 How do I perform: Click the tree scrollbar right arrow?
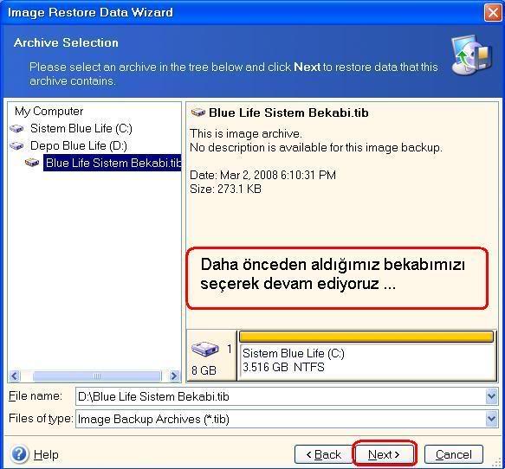point(174,376)
